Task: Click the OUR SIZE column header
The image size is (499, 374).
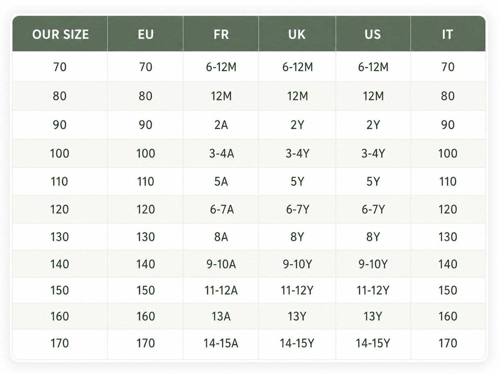Action: click(x=60, y=34)
